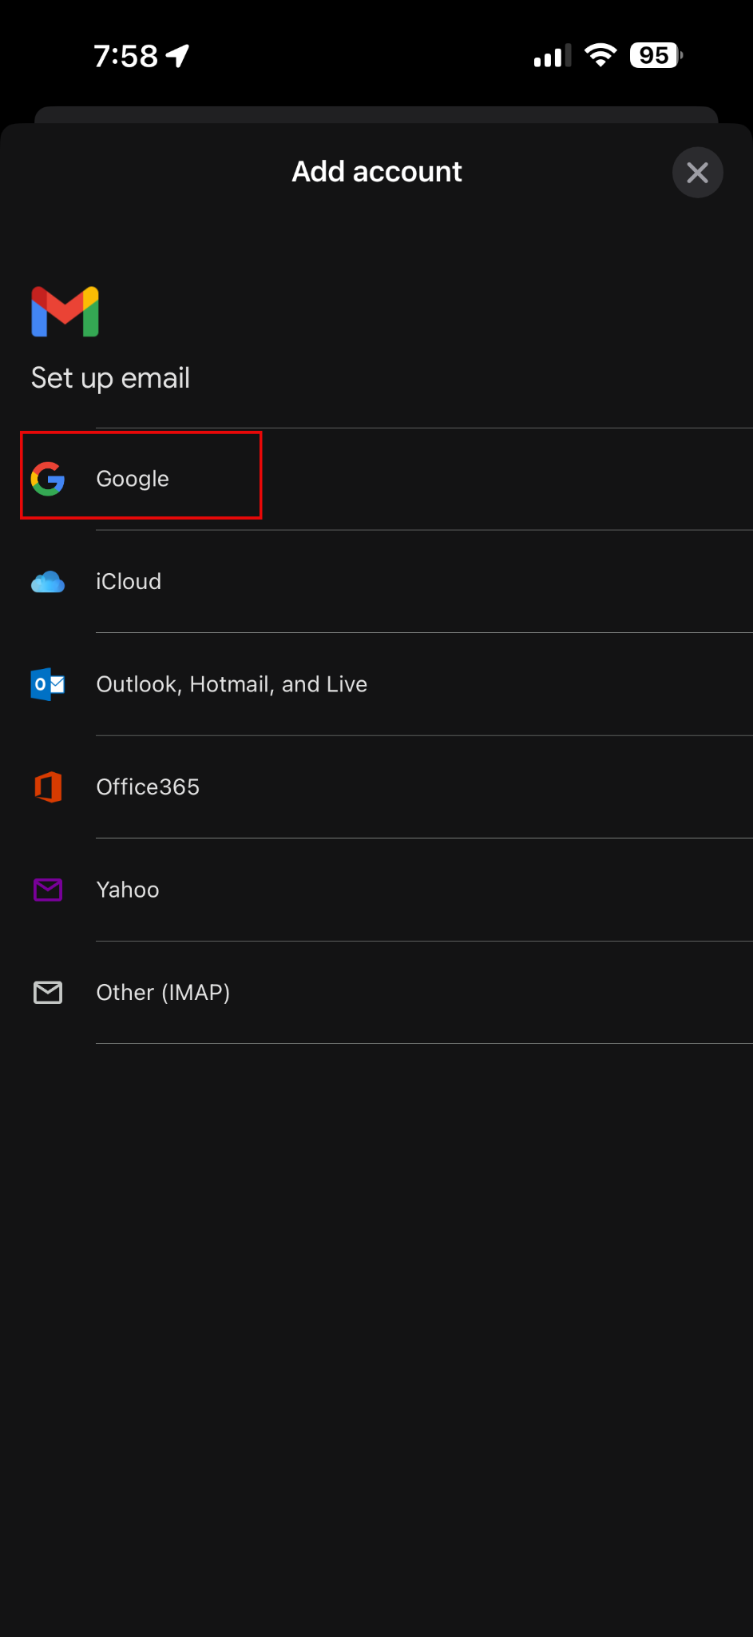
Task: Choose the Yahoo text label
Action: [x=128, y=890]
